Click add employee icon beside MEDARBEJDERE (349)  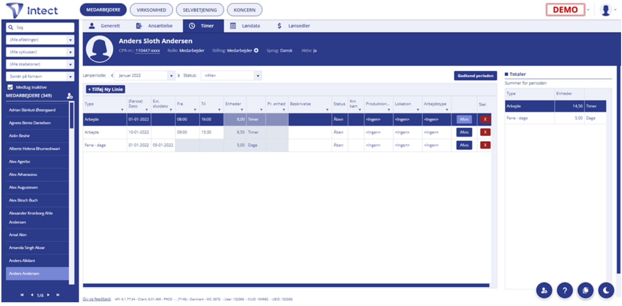click(x=70, y=96)
